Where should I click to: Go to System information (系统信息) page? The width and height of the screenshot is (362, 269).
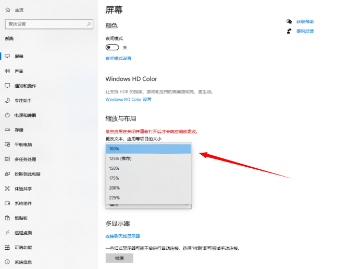(x=23, y=262)
